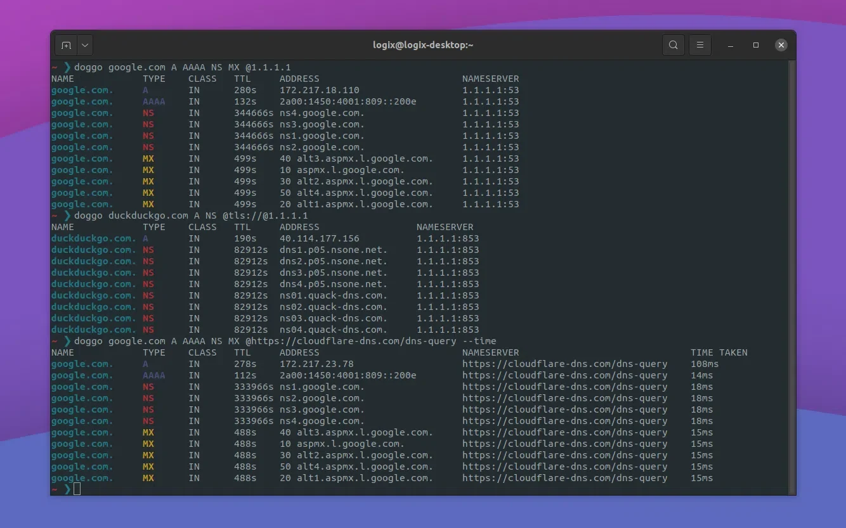Image resolution: width=846 pixels, height=528 pixels.
Task: Click the command ending with --time
Action: pos(285,341)
